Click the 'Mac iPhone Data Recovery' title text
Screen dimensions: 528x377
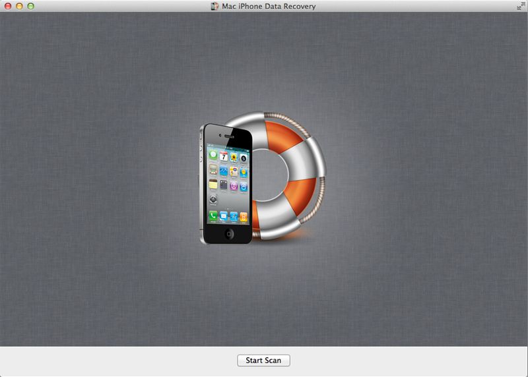click(x=269, y=7)
